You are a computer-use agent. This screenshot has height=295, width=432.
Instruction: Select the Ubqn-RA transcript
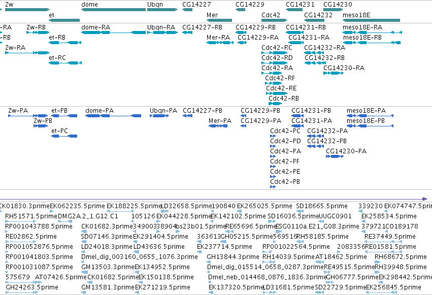tap(162, 32)
